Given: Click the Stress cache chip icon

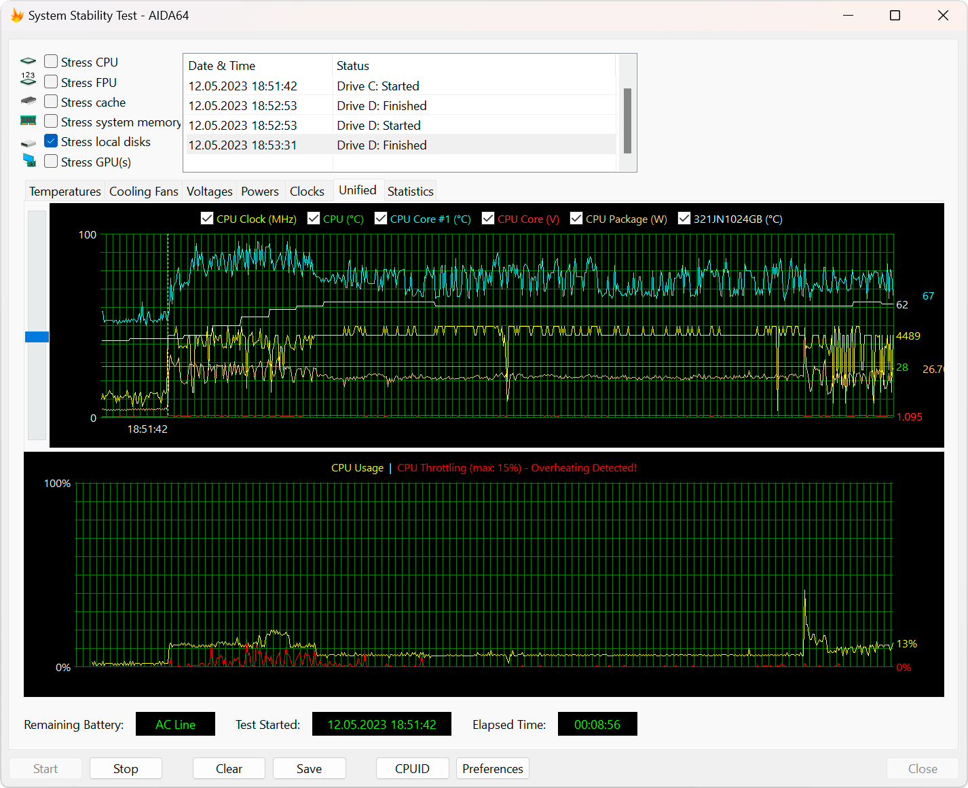Looking at the screenshot, I should (28, 101).
